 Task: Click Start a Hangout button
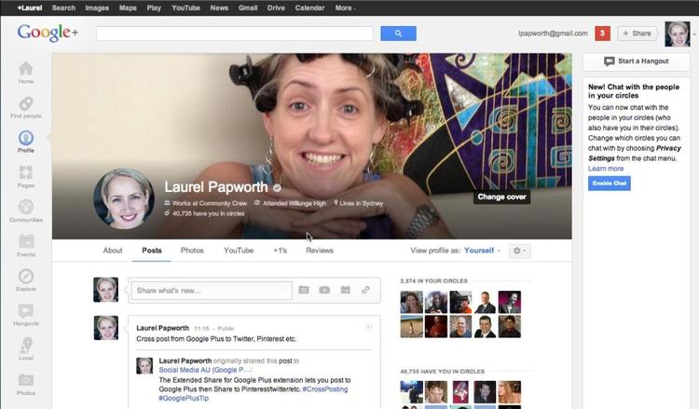click(x=637, y=61)
